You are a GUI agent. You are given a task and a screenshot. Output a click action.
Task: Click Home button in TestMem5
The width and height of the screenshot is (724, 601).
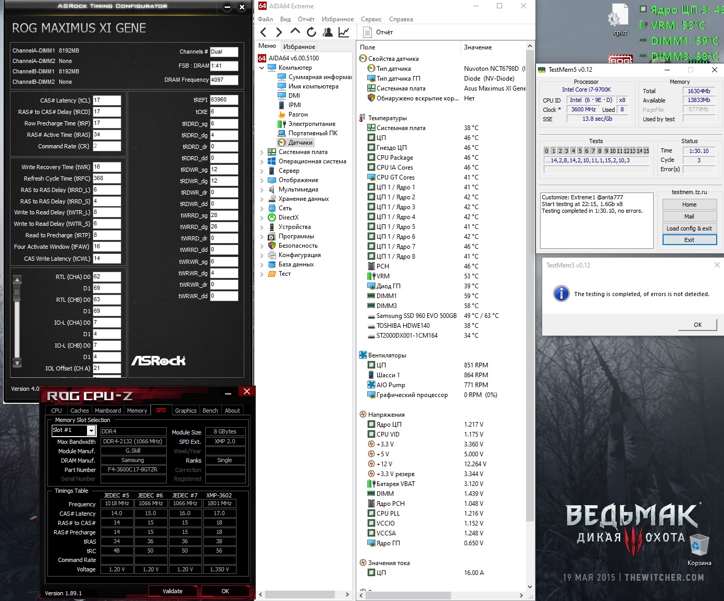(x=690, y=204)
